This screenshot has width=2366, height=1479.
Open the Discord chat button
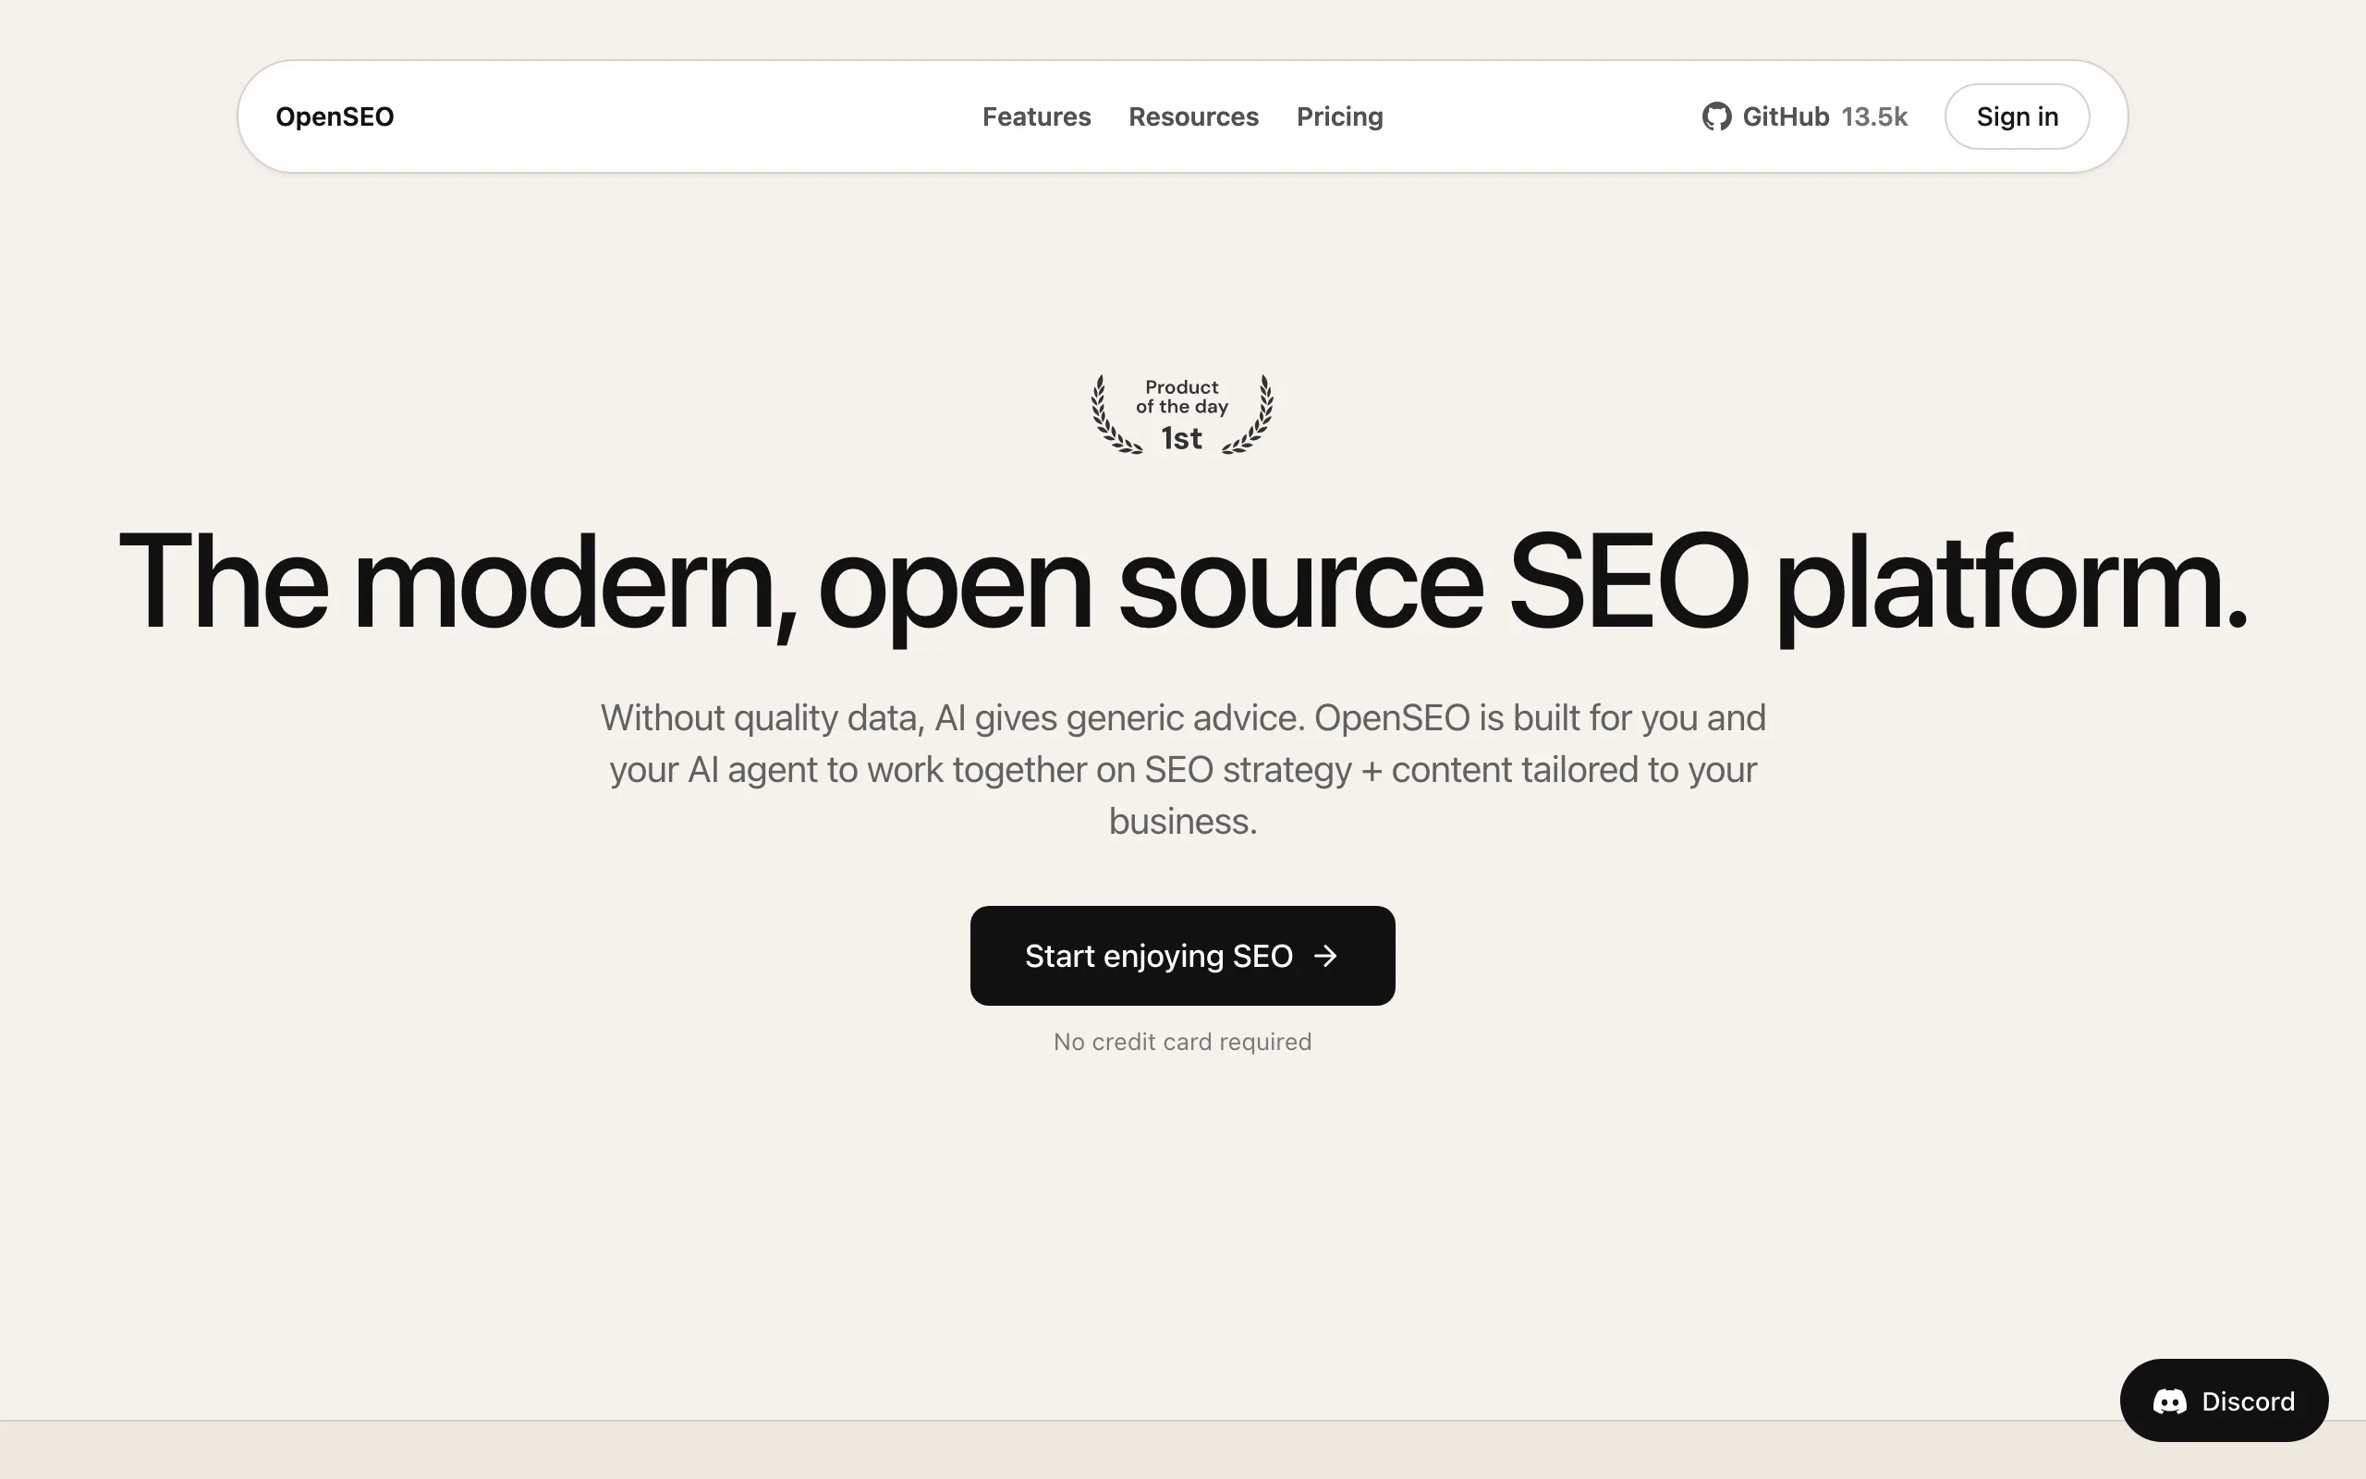[2224, 1400]
